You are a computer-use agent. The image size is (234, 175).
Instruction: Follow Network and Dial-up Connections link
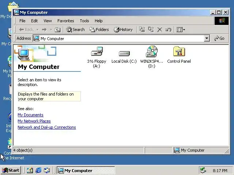tap(47, 127)
